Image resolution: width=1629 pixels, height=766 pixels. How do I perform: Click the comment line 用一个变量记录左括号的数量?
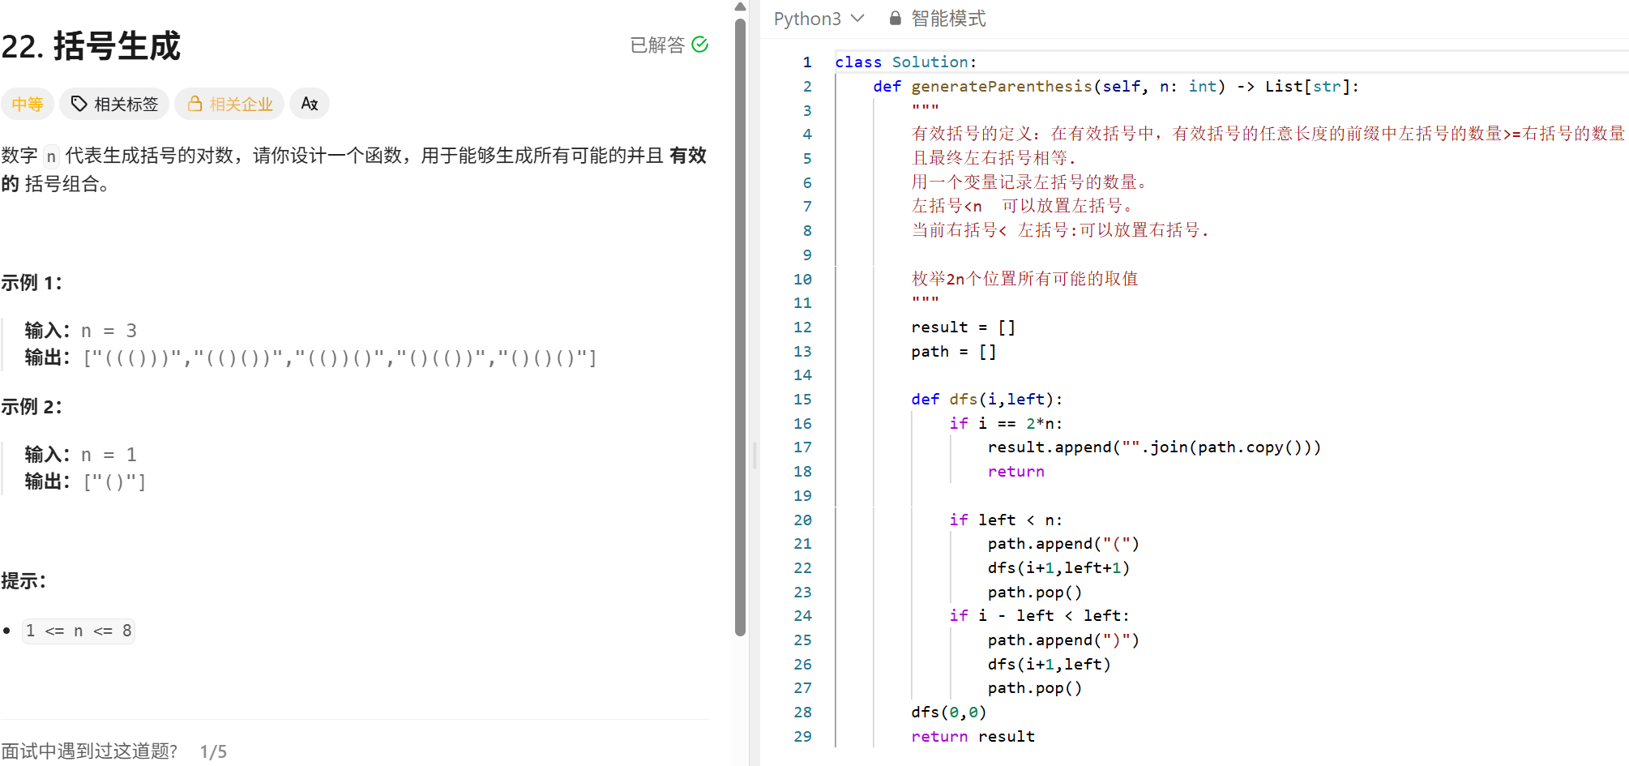pyautogui.click(x=1029, y=182)
